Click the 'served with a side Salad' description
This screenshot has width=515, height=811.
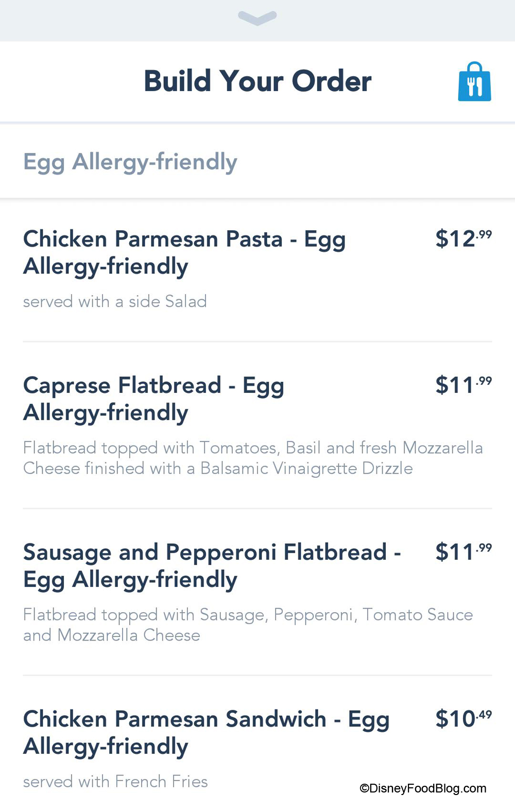pos(115,301)
